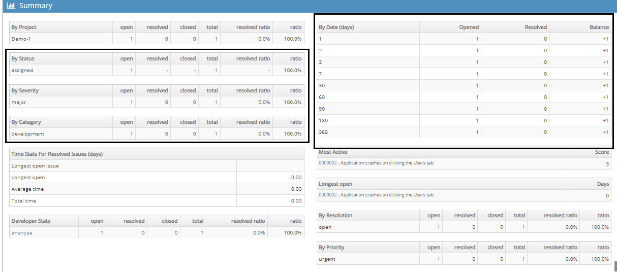Click the Resolved value in the 2 days row
617x272 pixels.
[x=545, y=51]
